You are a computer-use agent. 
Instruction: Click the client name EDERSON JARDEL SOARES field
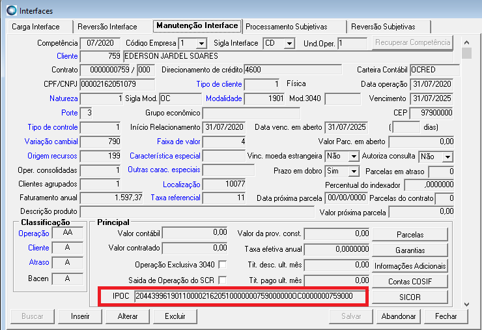[x=288, y=56]
